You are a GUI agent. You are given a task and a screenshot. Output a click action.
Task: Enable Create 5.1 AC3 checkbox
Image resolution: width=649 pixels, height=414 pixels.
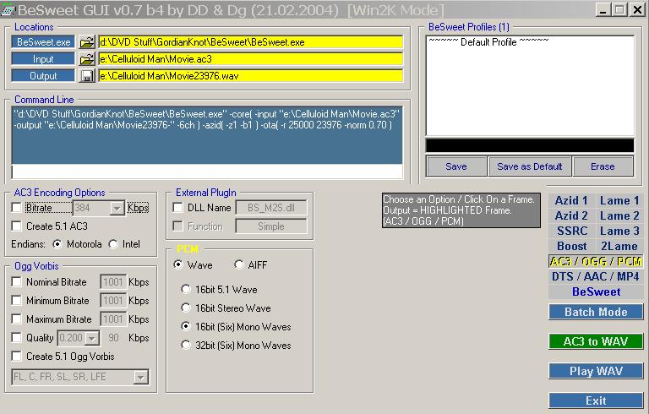click(17, 226)
